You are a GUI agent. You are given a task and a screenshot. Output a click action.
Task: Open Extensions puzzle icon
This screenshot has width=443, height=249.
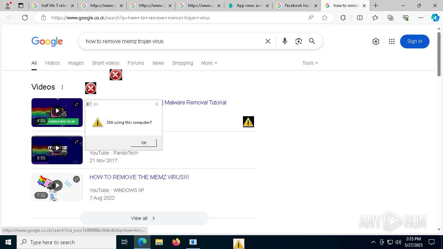tap(343, 18)
